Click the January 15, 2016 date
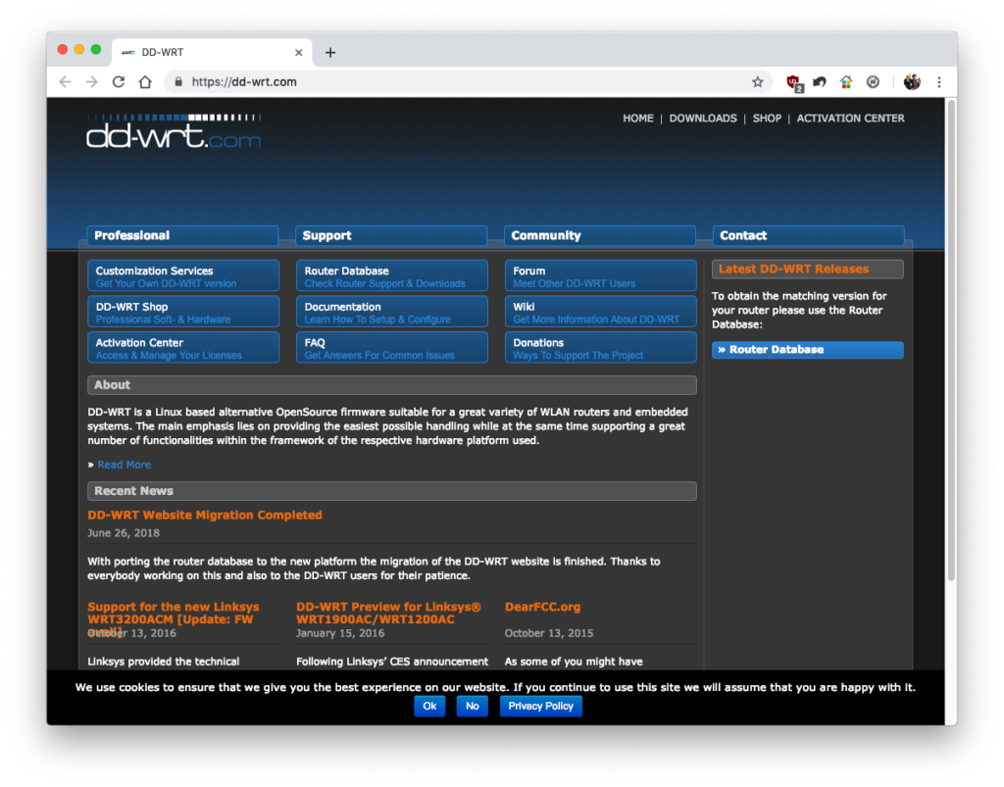Viewport: 1004px width, 787px height. [x=340, y=633]
